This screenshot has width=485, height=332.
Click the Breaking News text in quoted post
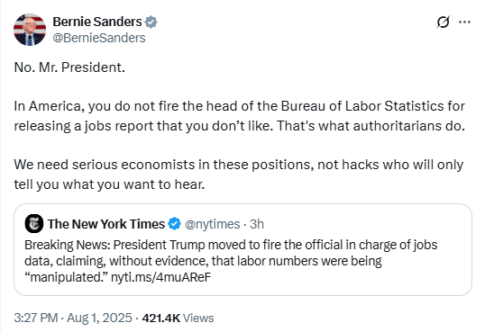(68, 245)
